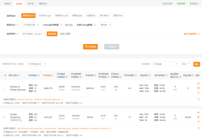
Task: Collapse the 展示过滤条件 filter section
Action: [192, 34]
